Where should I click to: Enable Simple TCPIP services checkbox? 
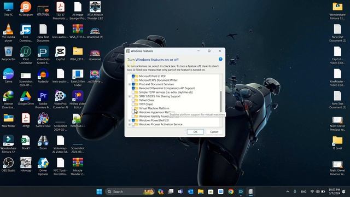click(x=133, y=92)
